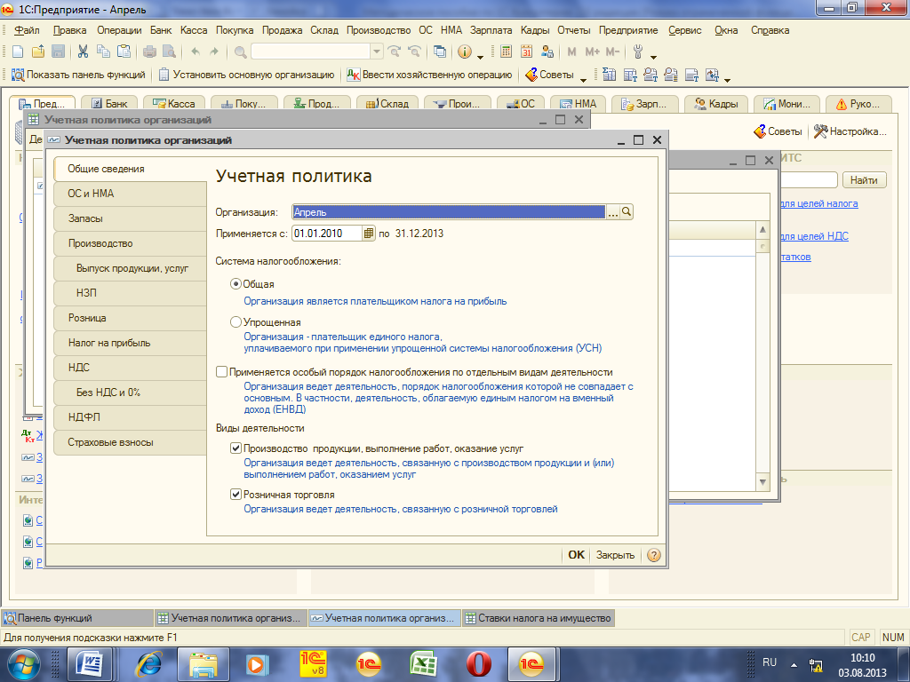Select Страховые взносы section in sidebar
The image size is (910, 682).
coord(130,442)
